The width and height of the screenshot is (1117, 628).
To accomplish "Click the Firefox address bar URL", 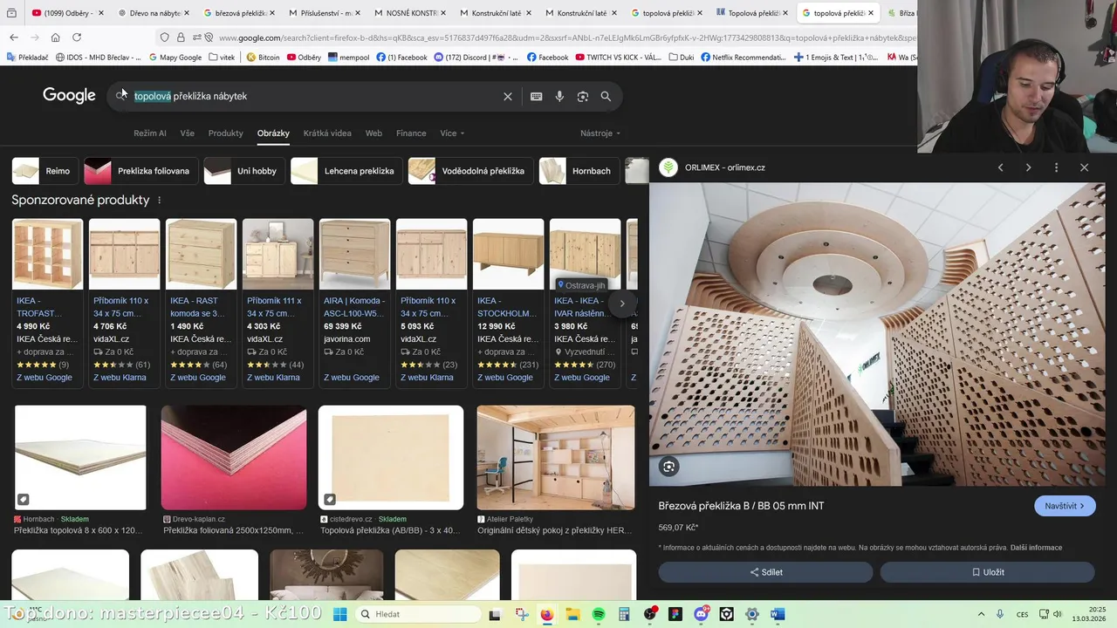I will coord(567,38).
